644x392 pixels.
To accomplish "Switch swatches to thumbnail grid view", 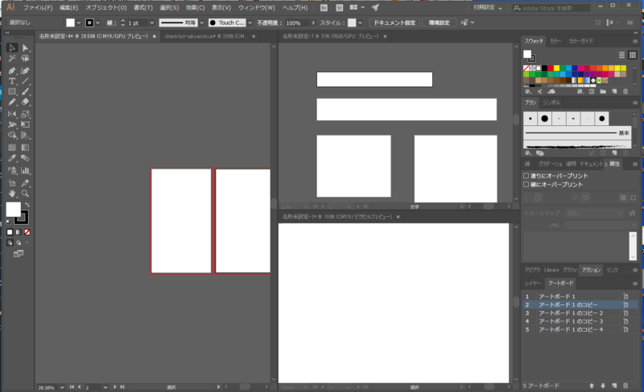I will tap(633, 55).
